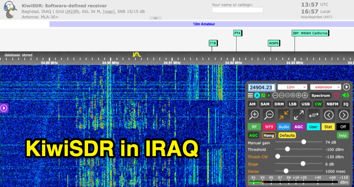
Task: Select IQ mode
Action: click(x=346, y=104)
